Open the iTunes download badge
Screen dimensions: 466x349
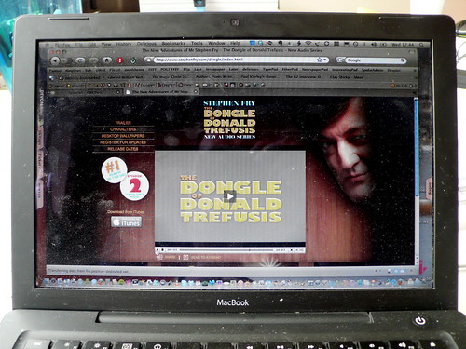[127, 222]
